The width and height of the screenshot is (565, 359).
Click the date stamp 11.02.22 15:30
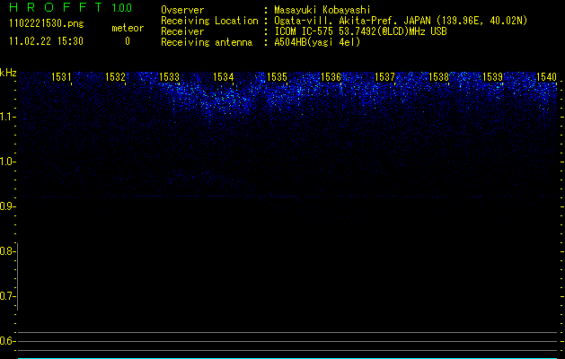46,41
